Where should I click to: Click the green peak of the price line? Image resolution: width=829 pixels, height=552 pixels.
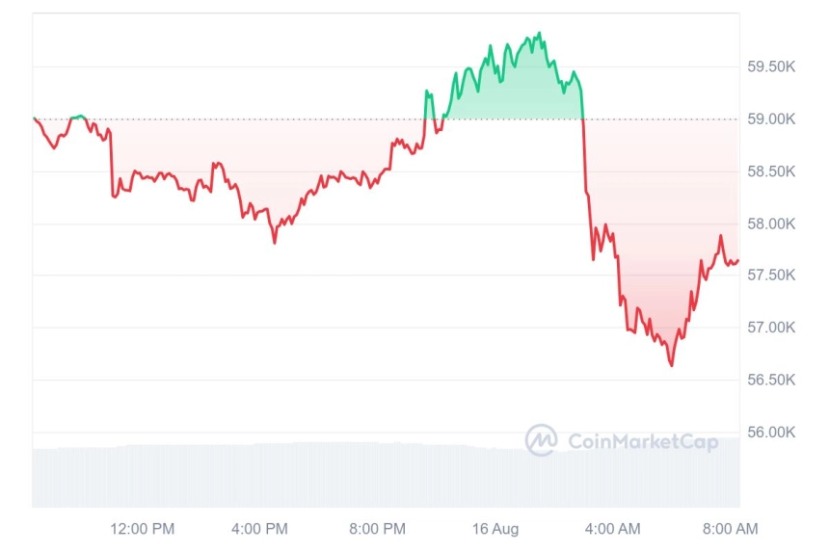[x=539, y=34]
